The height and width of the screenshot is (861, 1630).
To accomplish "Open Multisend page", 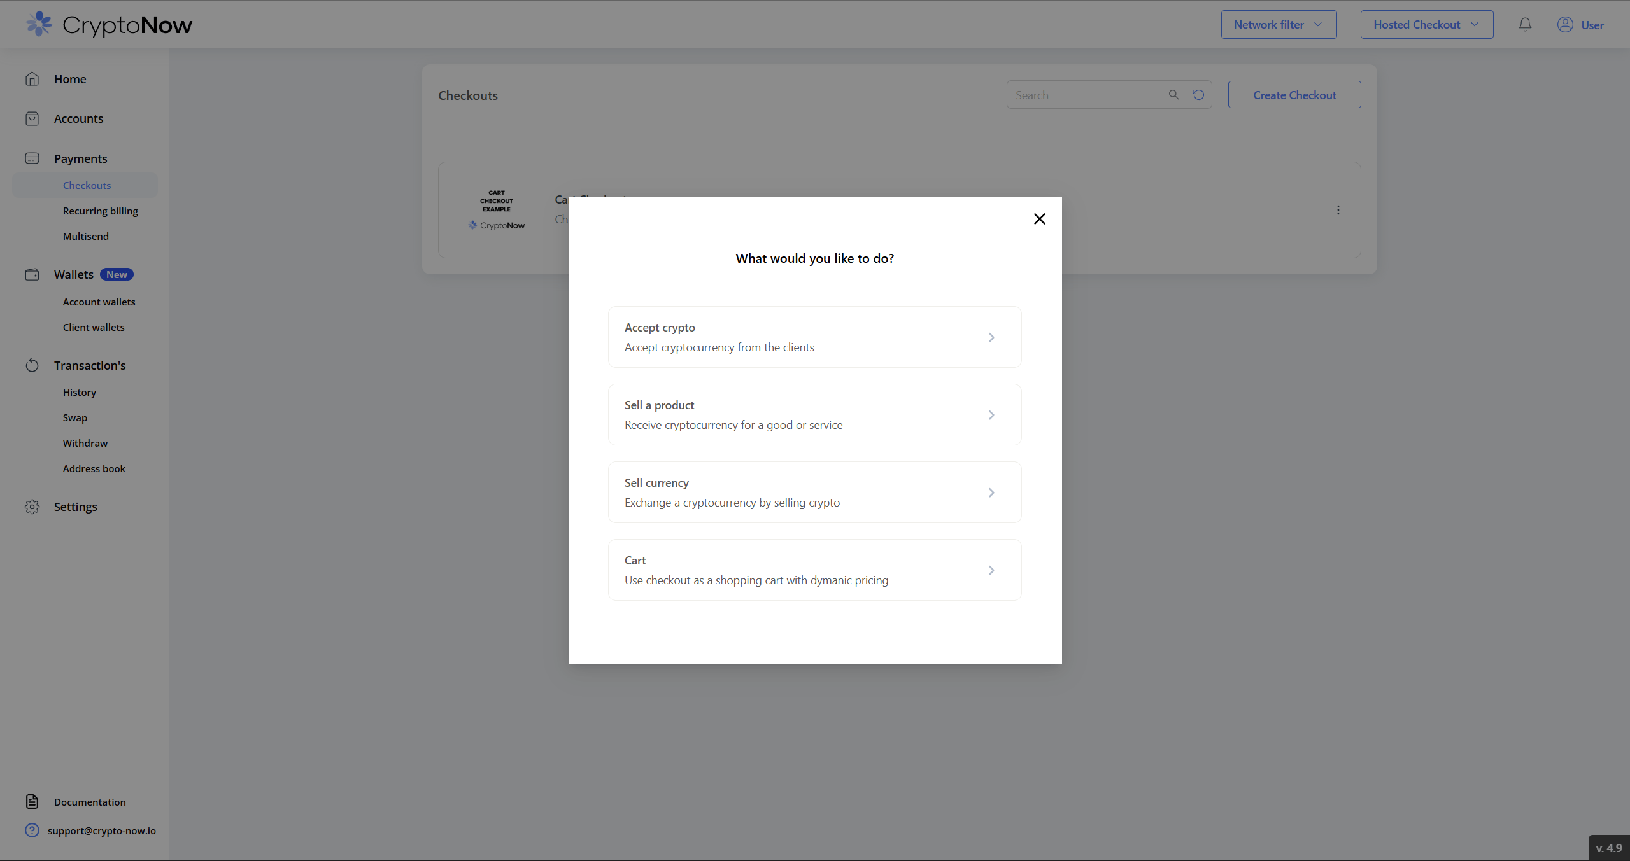I will (86, 236).
